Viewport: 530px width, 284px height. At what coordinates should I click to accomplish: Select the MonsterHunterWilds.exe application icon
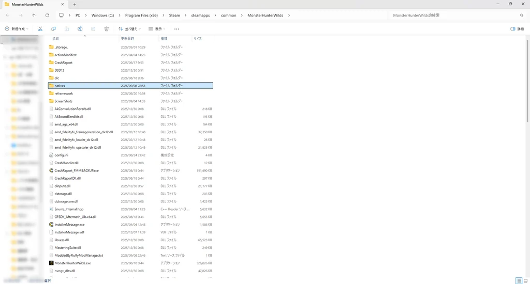51,263
